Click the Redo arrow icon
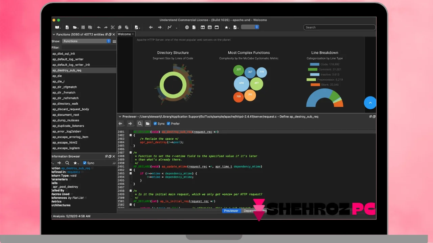 click(x=106, y=27)
